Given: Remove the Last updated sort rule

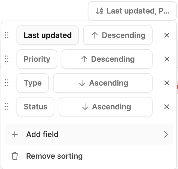Looking at the screenshot, I should click(x=167, y=35).
